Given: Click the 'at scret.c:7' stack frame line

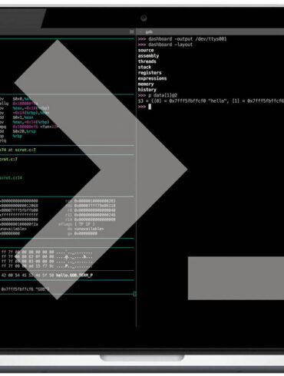Looking at the screenshot, I should point(18,150).
